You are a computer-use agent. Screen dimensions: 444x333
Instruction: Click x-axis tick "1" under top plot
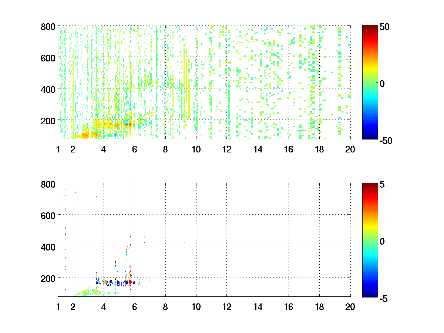pyautogui.click(x=58, y=149)
